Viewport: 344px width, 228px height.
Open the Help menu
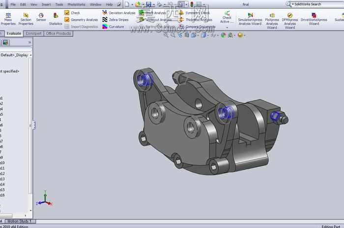point(109,4)
